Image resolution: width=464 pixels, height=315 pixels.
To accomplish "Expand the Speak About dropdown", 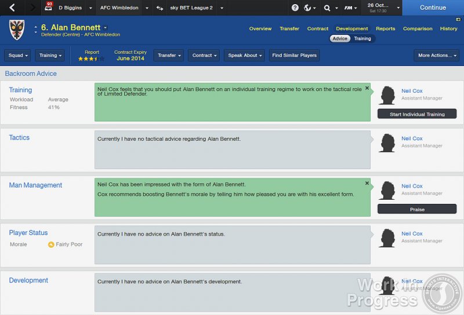I will coord(244,56).
